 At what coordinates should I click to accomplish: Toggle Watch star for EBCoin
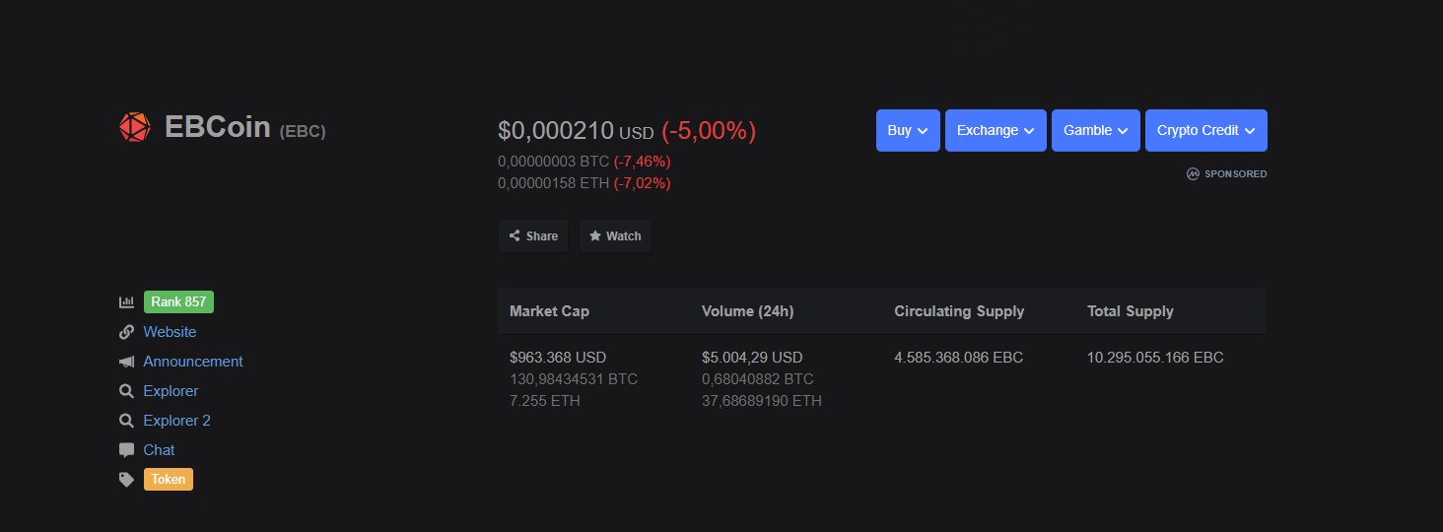[x=615, y=236]
